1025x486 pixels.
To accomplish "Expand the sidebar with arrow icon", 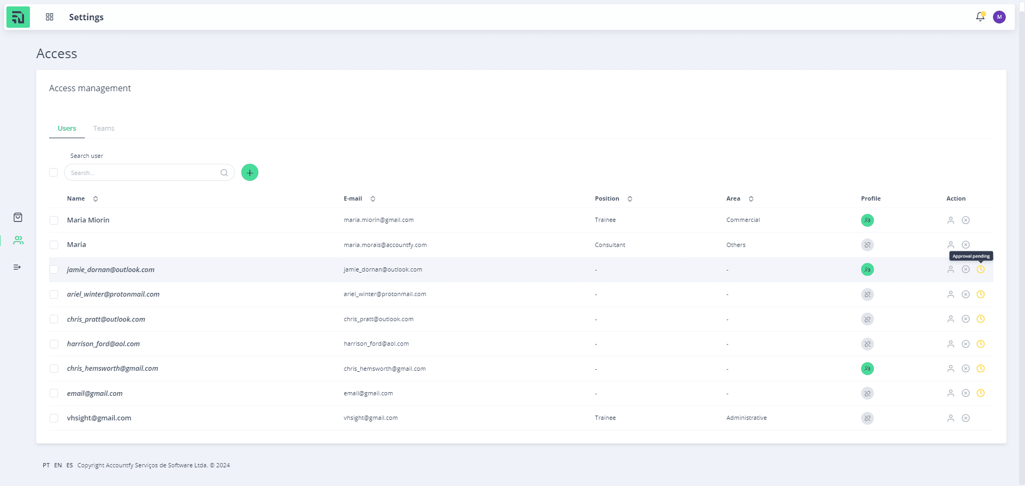I will pyautogui.click(x=17, y=267).
